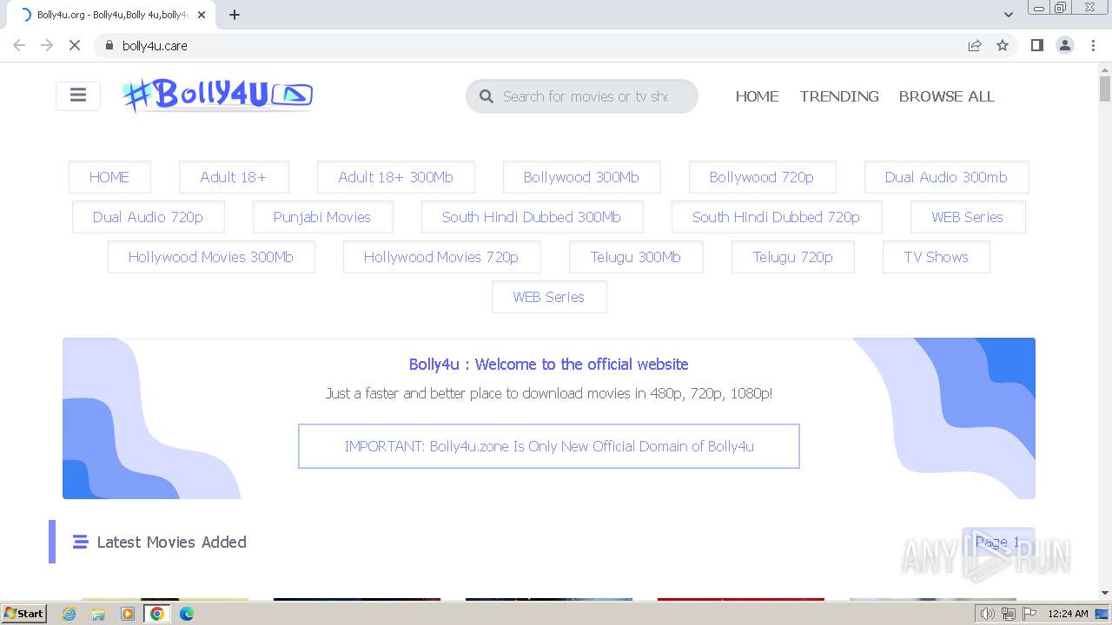Open Hollywood Movies 300Mb category
1112x625 pixels.
[x=211, y=257]
